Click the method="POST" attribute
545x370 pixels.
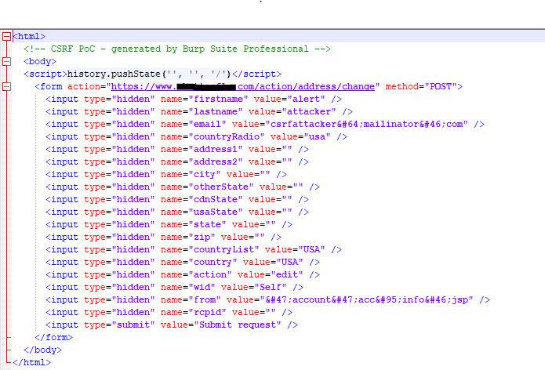point(421,86)
